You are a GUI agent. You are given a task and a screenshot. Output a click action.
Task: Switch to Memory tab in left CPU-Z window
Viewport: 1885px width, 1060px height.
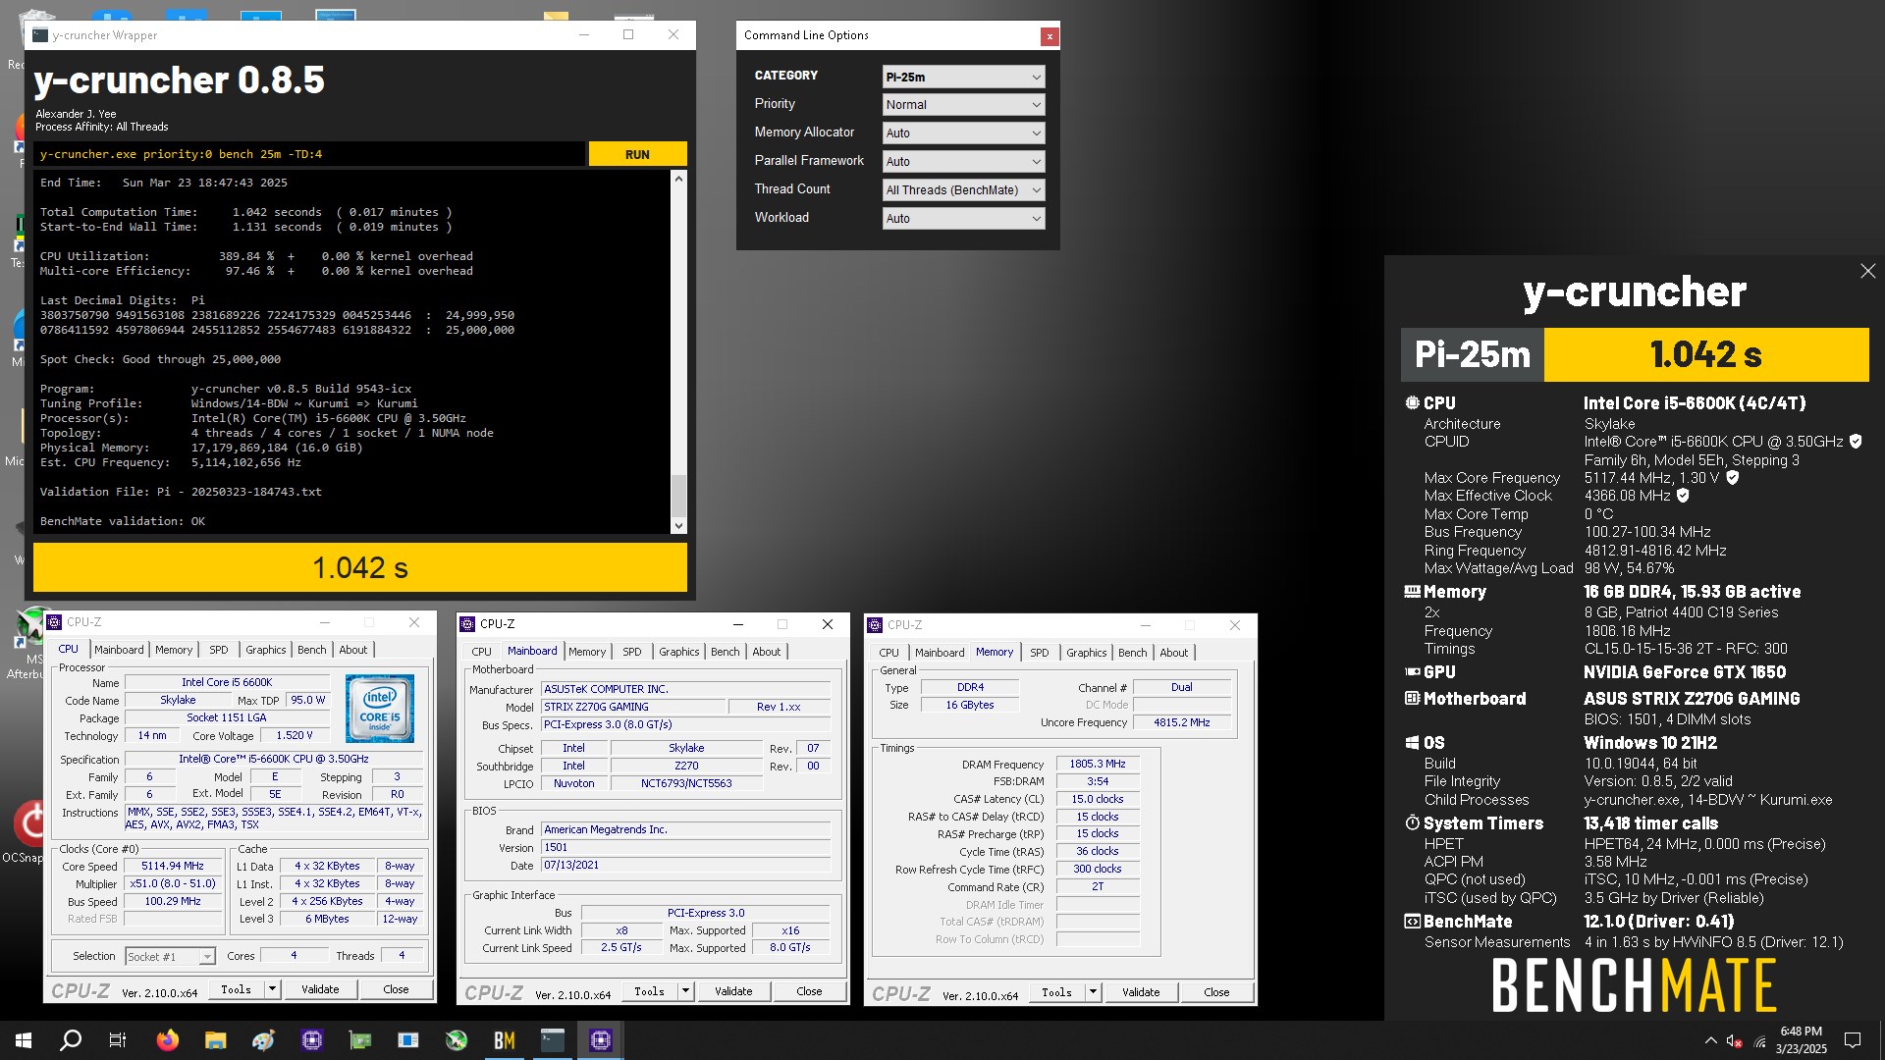[174, 650]
